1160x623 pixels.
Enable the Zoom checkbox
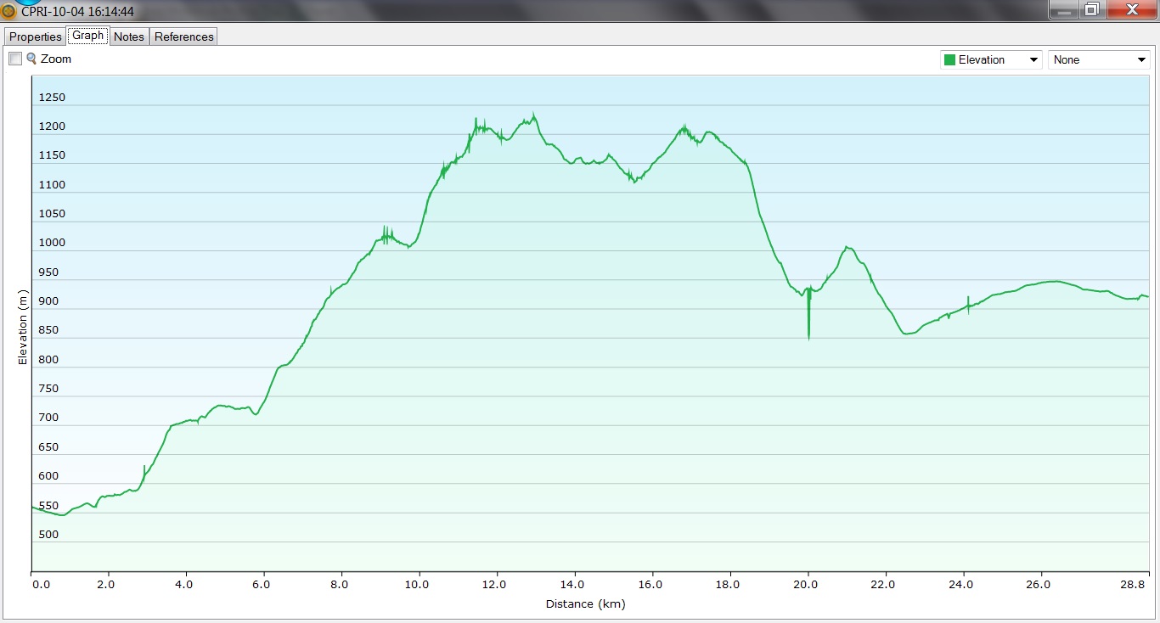click(x=15, y=59)
